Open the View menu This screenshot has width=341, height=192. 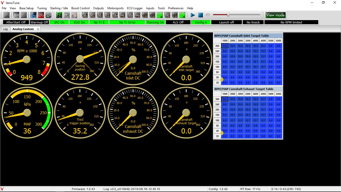13,8
